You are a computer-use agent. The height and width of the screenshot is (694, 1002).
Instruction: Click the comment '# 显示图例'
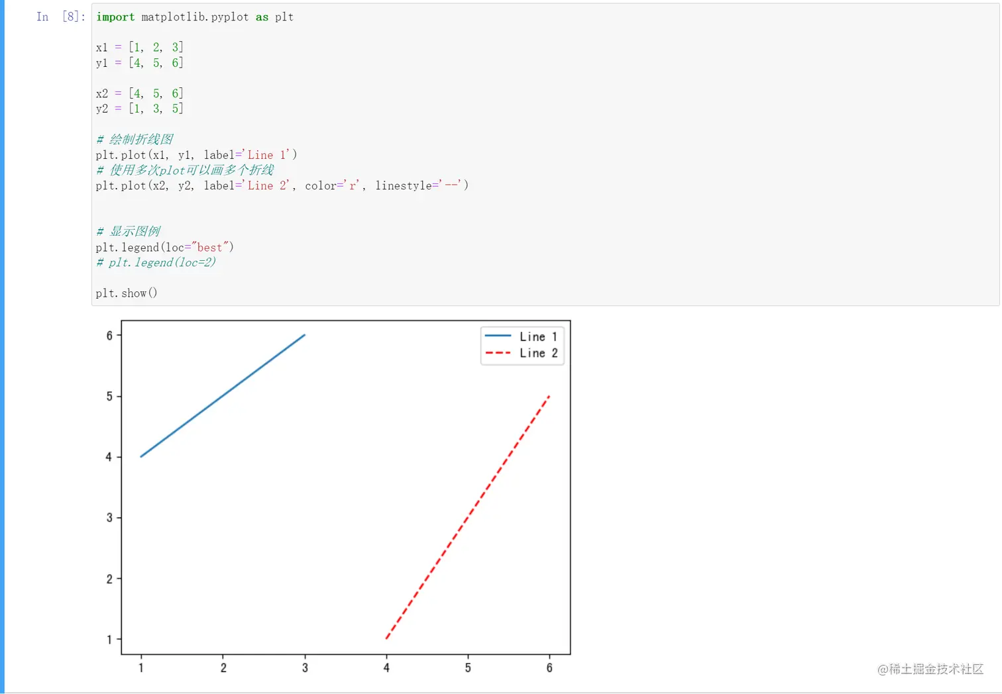(x=129, y=231)
